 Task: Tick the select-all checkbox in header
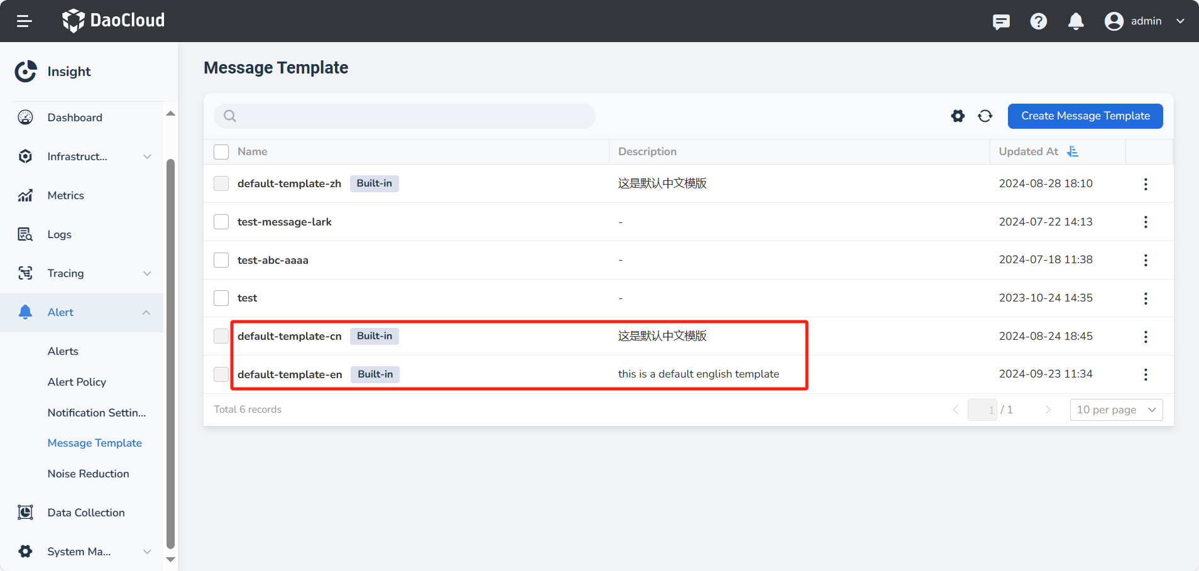[x=221, y=152]
